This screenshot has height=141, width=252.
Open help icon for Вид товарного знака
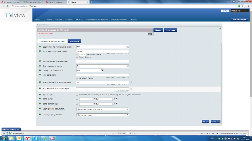(40, 66)
